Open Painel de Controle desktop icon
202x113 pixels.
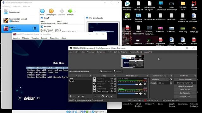tap(139, 18)
